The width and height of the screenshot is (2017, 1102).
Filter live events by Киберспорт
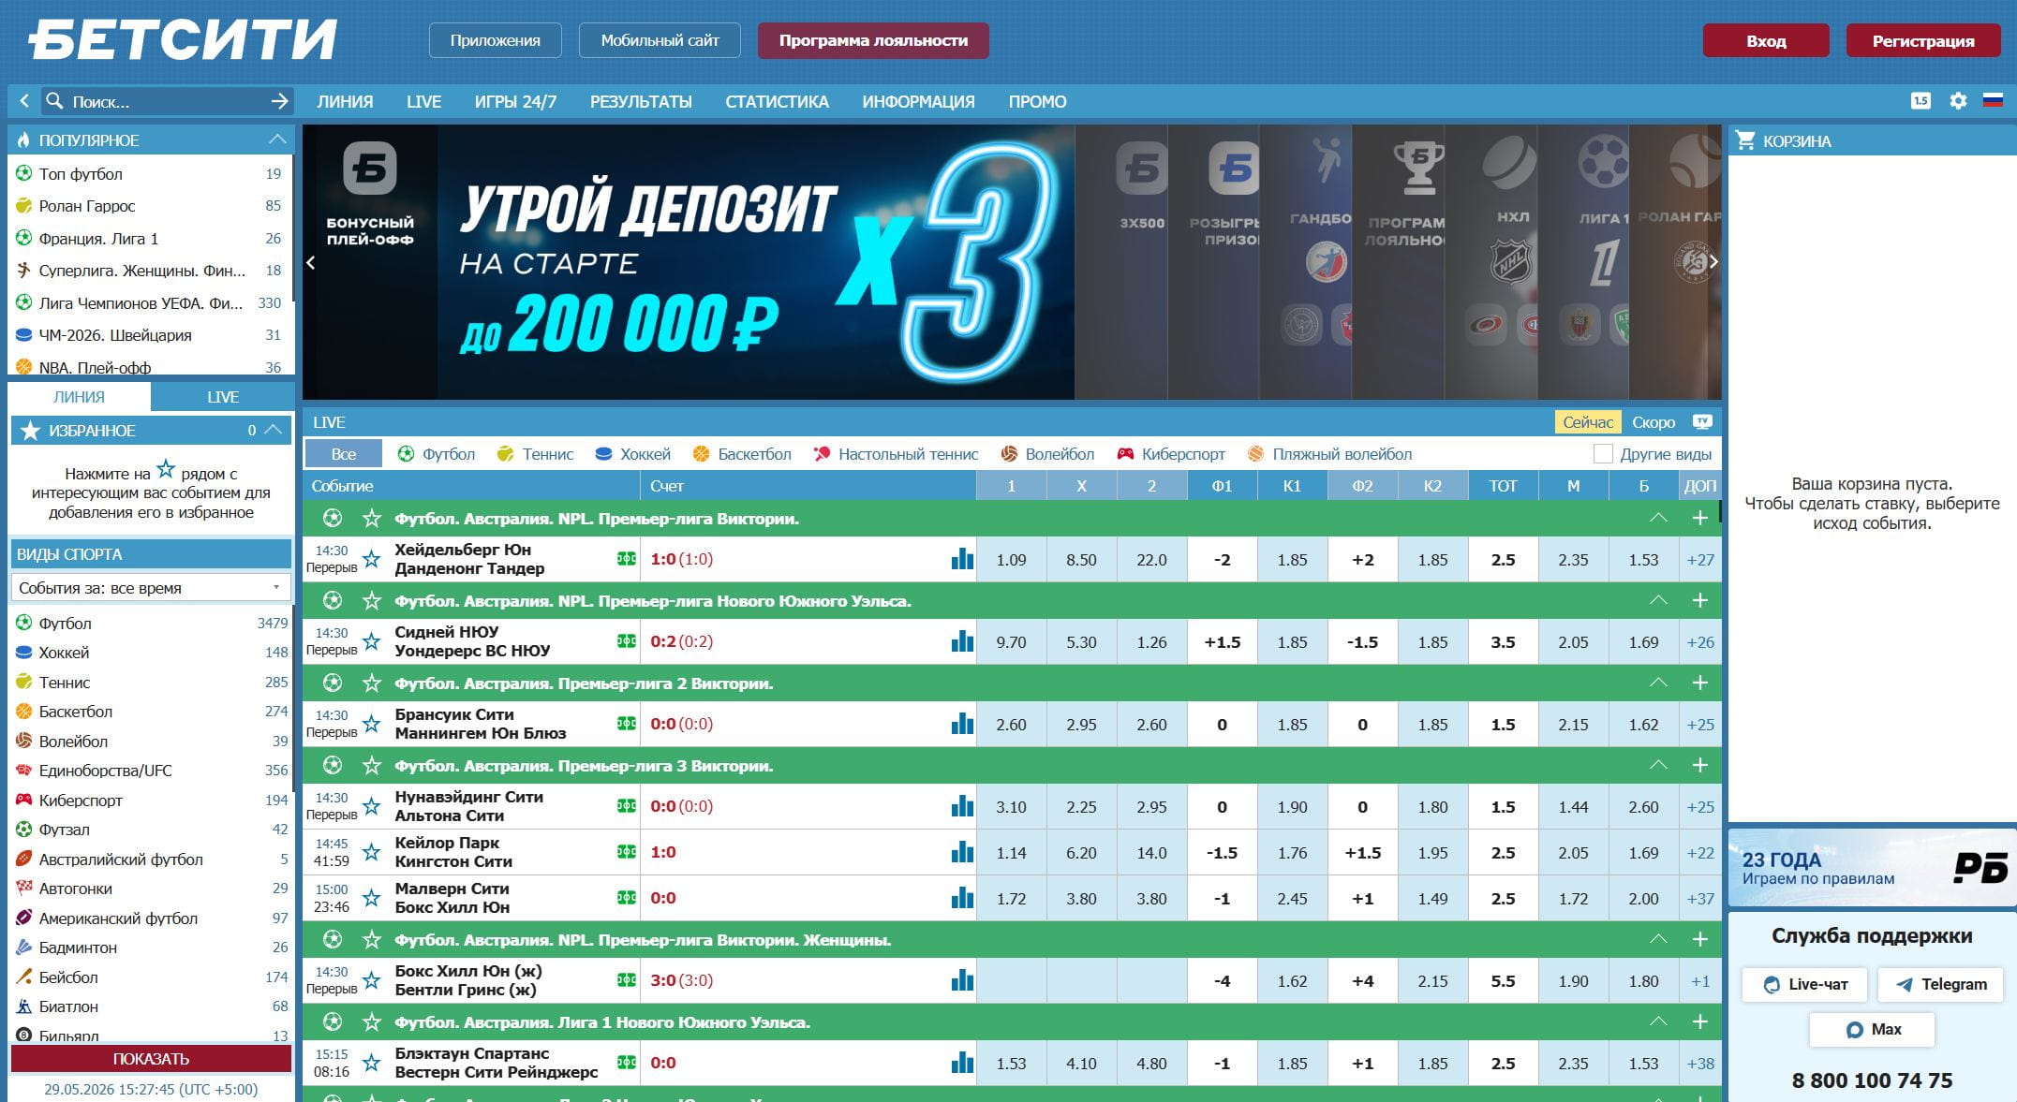click(1171, 454)
